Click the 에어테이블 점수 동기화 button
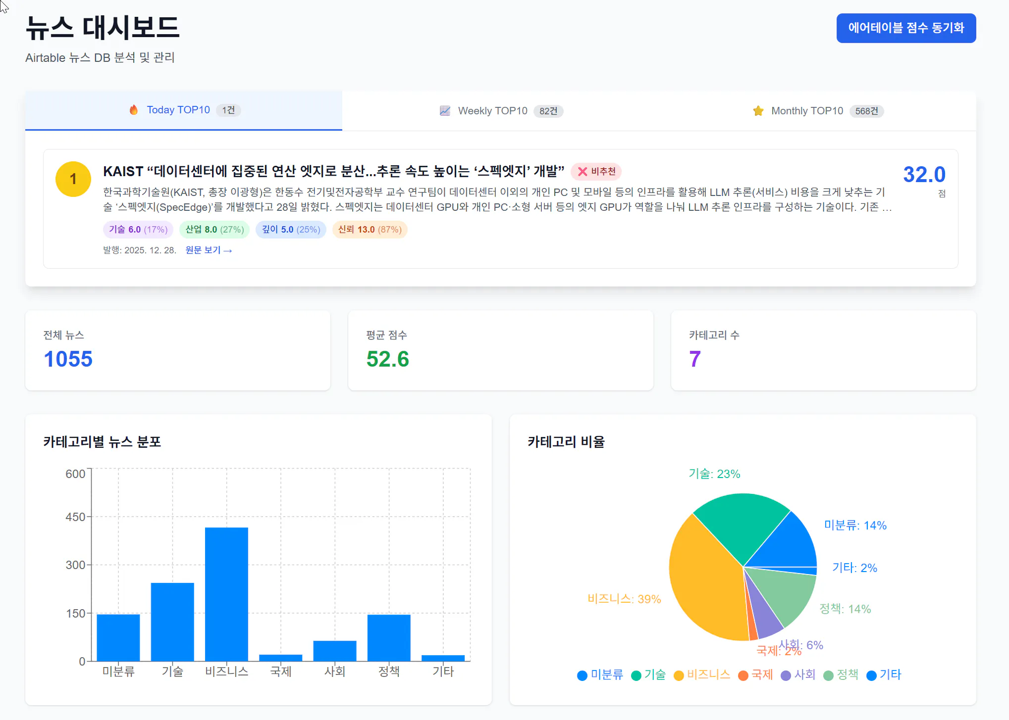Viewport: 1009px width, 720px height. 906,28
